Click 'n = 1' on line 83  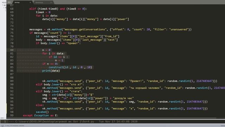59,60
